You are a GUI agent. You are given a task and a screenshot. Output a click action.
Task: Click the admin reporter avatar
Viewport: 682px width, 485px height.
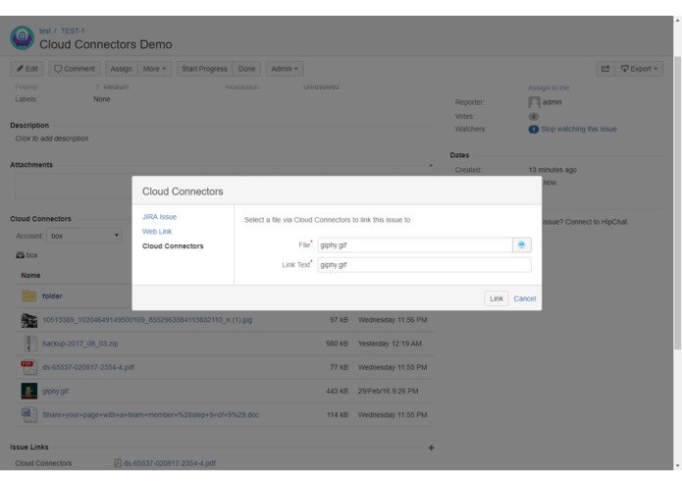point(534,102)
